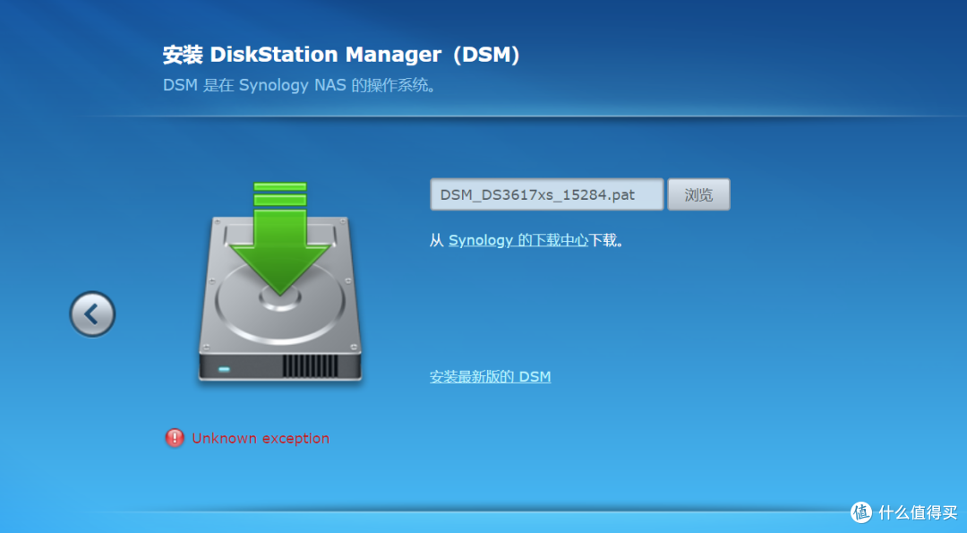Image resolution: width=967 pixels, height=533 pixels.
Task: Click the 安装 DiskStation Manager (DSM) heading
Action: 342,55
